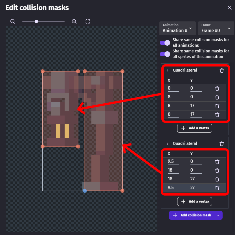Screen dimensions: 235x235
Task: Close the Edit collision masks dialog
Action: click(x=229, y=8)
